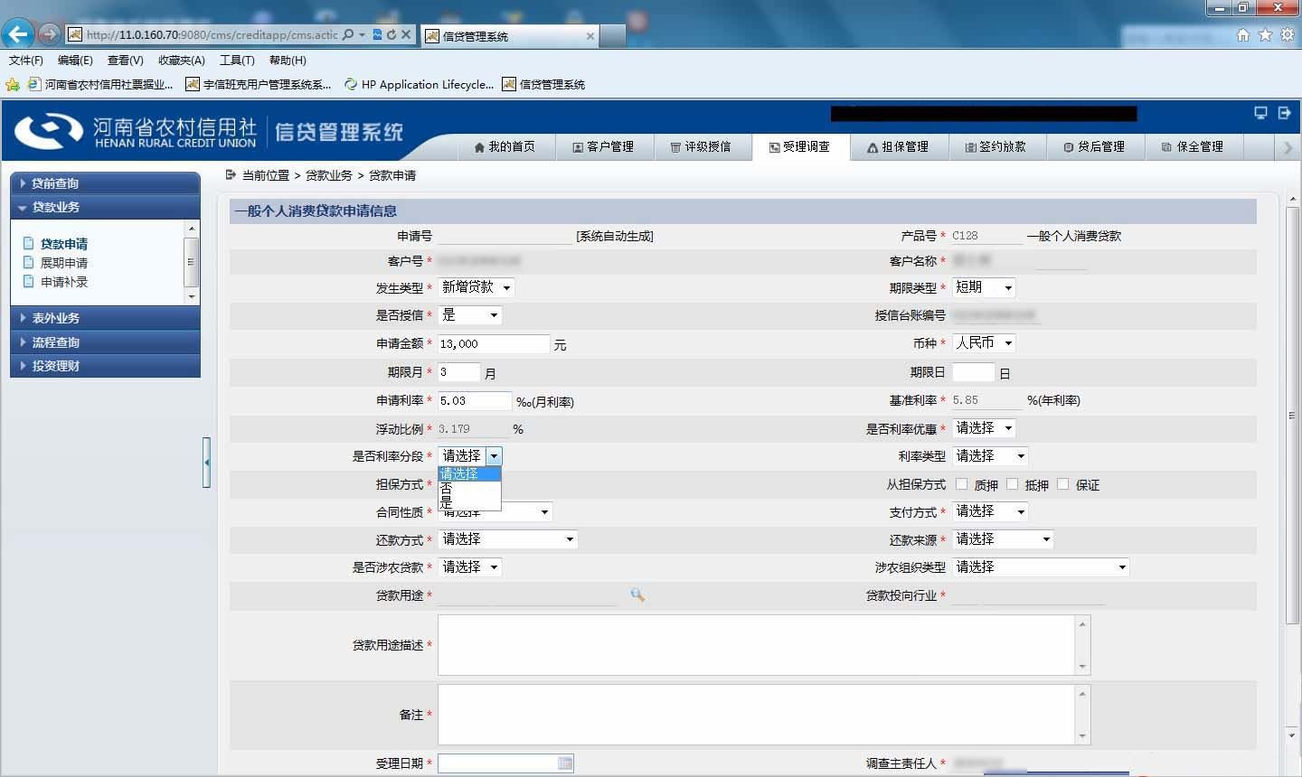Click inside the 贷款用途描述 text area
Image resolution: width=1302 pixels, height=777 pixels.
(764, 645)
